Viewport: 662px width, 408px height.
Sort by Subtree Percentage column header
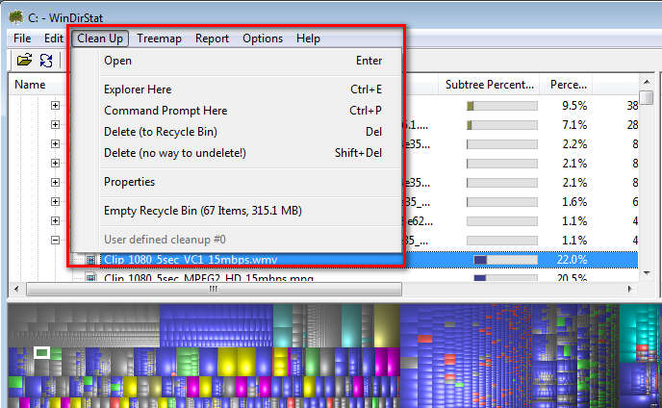[x=490, y=85]
